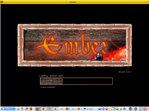Switch to workspace 3 in the pager

click(x=49, y=109)
